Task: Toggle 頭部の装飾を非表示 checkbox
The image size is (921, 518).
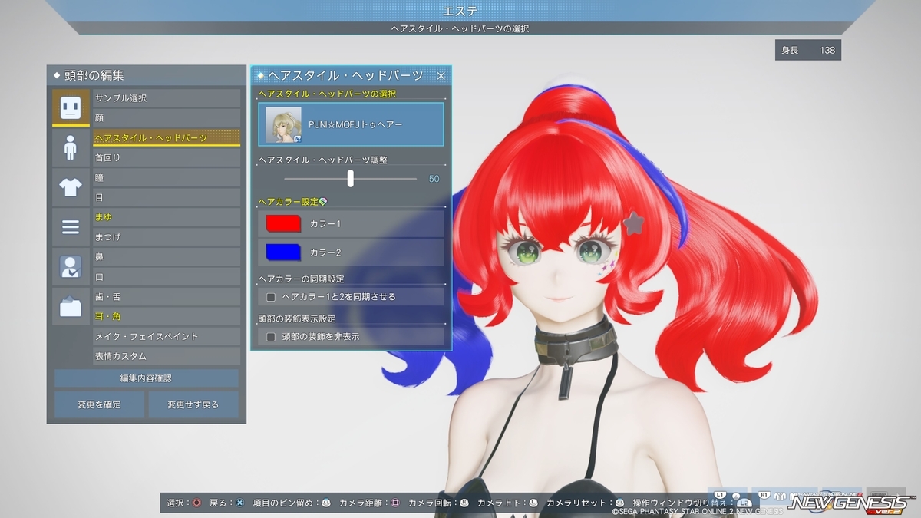Action: click(x=271, y=336)
